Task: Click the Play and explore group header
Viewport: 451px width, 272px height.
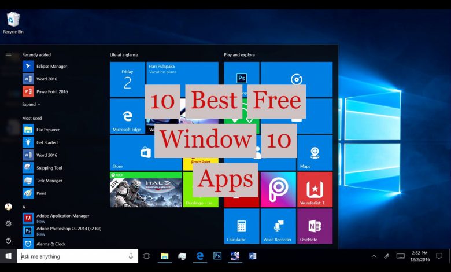Action: tap(239, 54)
